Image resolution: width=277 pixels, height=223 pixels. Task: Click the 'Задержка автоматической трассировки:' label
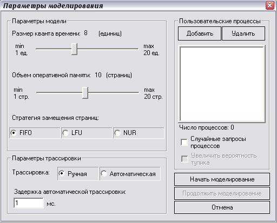[70, 192]
